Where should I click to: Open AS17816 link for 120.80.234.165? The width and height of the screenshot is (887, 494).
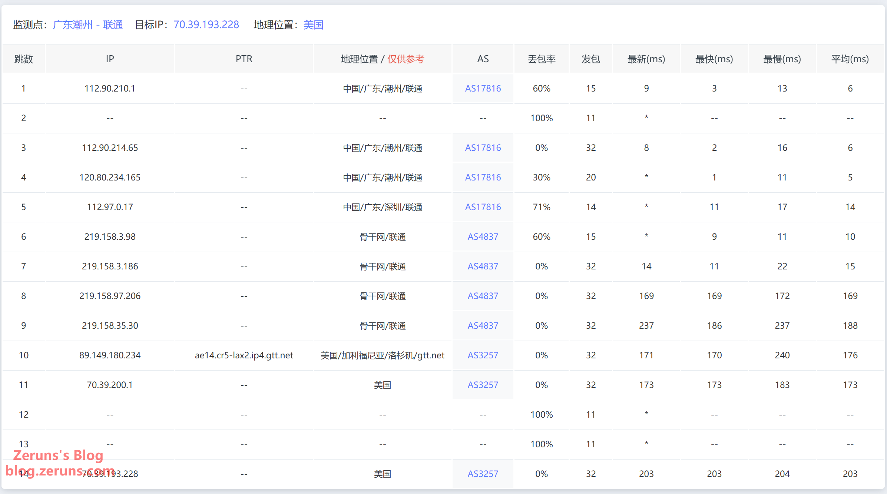tap(483, 178)
